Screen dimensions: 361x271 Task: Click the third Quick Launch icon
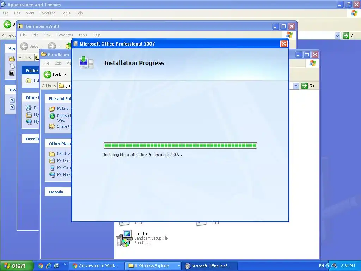[x=56, y=266]
